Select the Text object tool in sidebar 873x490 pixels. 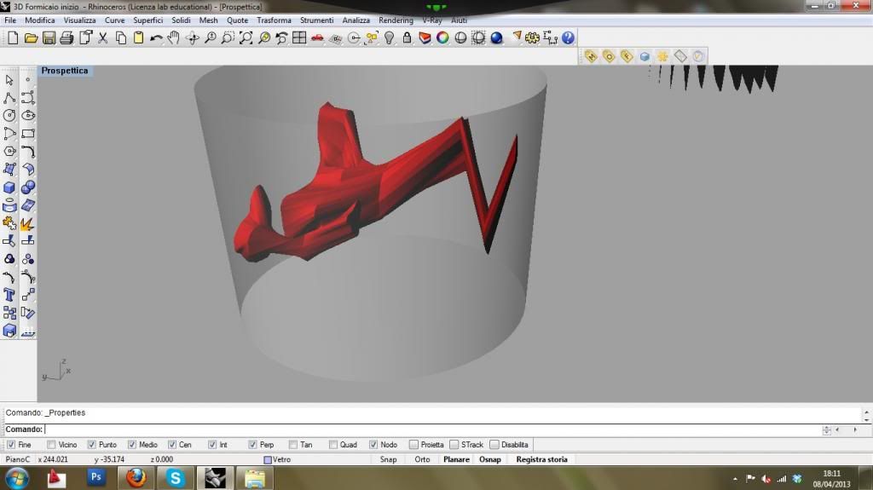coord(9,295)
